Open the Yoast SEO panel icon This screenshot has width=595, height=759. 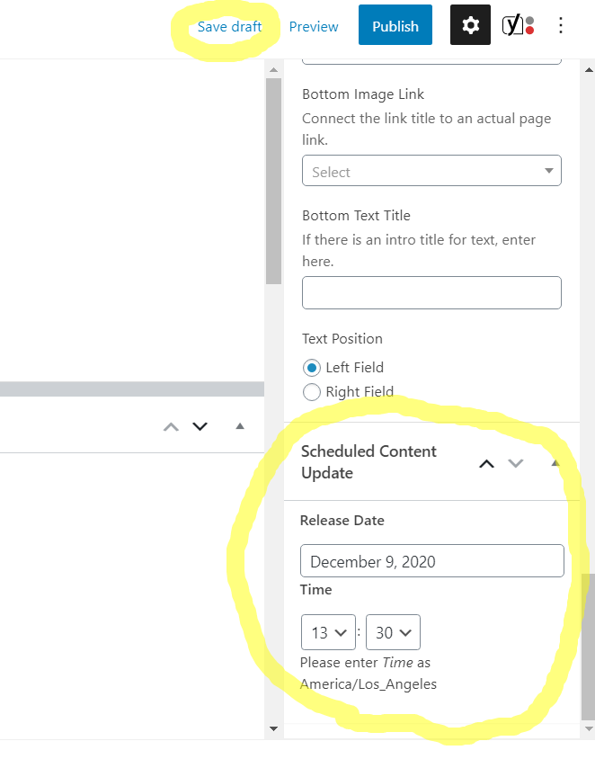click(518, 25)
